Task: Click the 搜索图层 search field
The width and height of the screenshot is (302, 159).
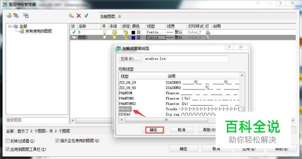Action: pos(37,120)
